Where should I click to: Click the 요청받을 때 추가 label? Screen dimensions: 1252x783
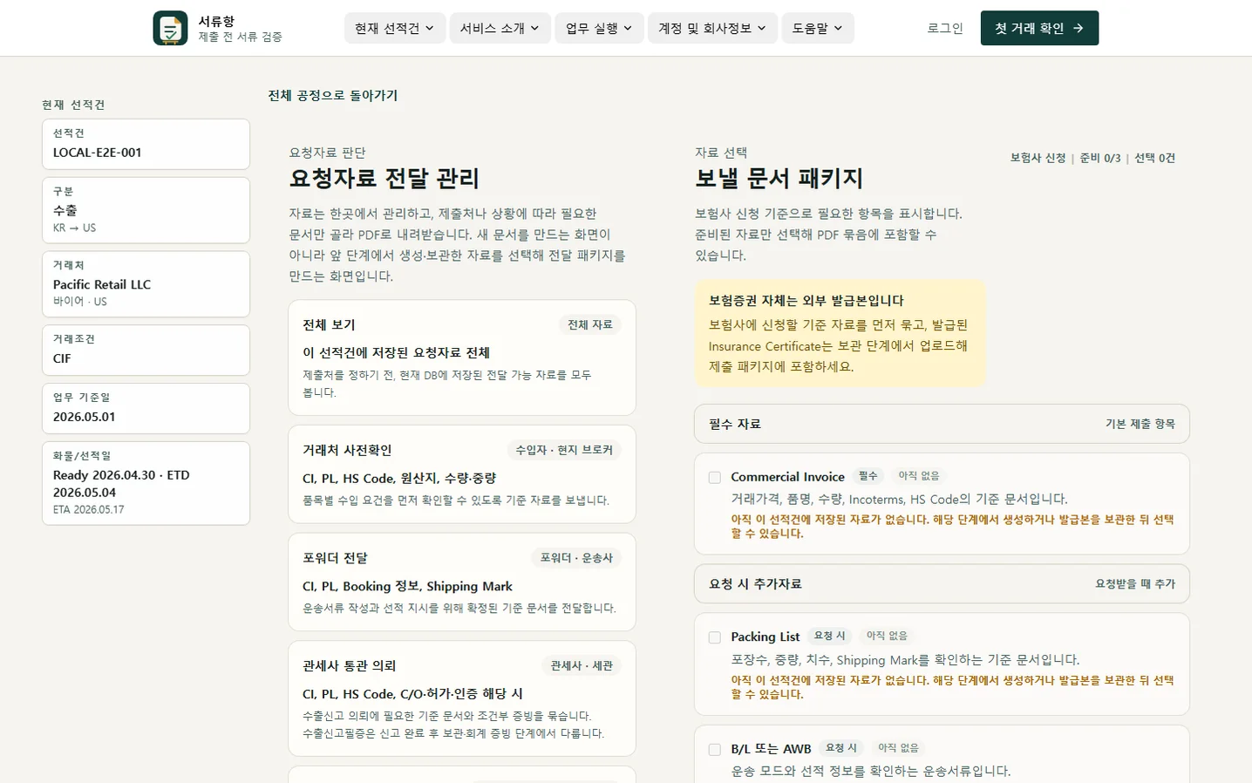(1135, 584)
